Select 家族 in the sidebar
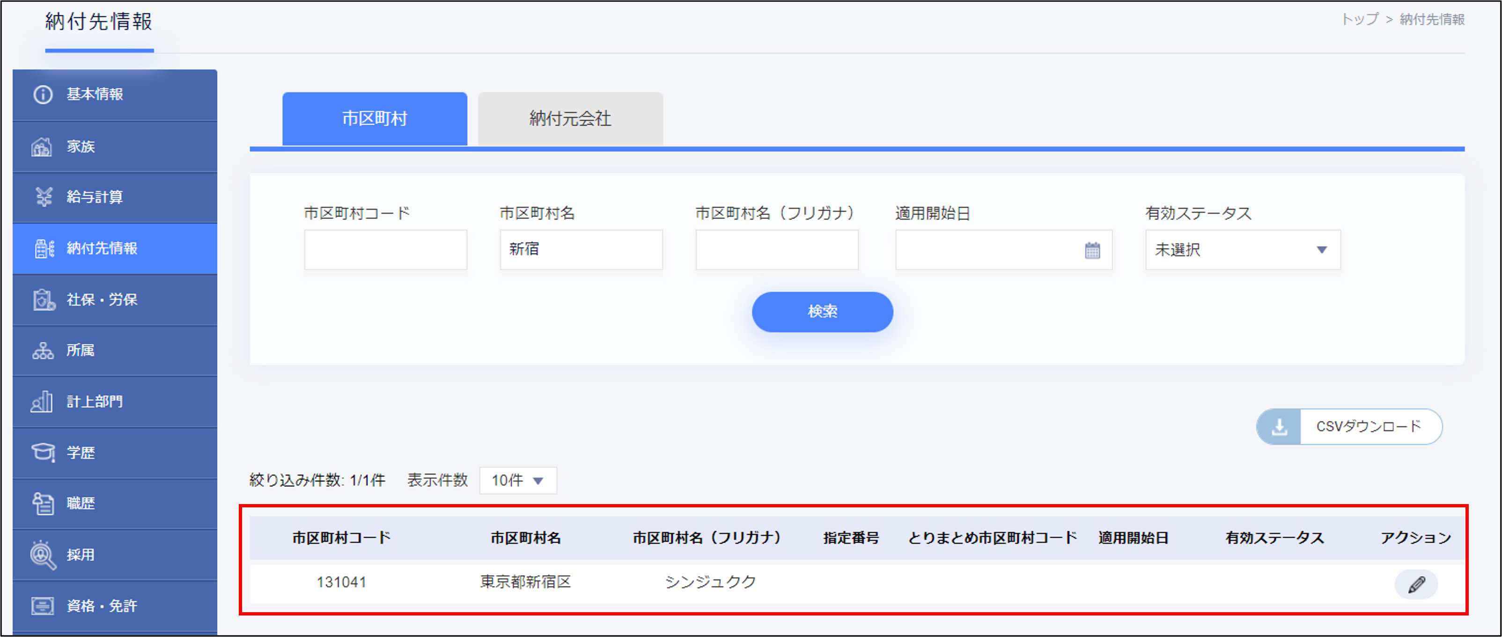The image size is (1502, 637). pyautogui.click(x=81, y=146)
